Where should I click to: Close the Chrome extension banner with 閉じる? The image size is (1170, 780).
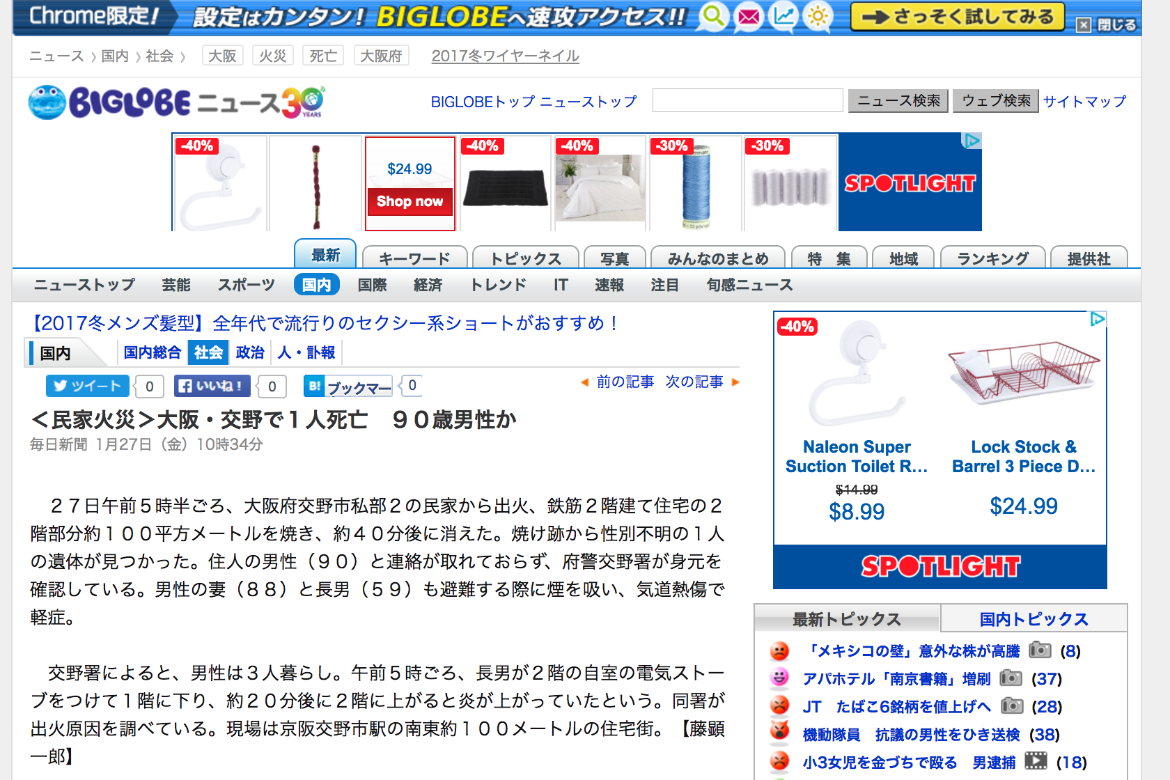1107,25
